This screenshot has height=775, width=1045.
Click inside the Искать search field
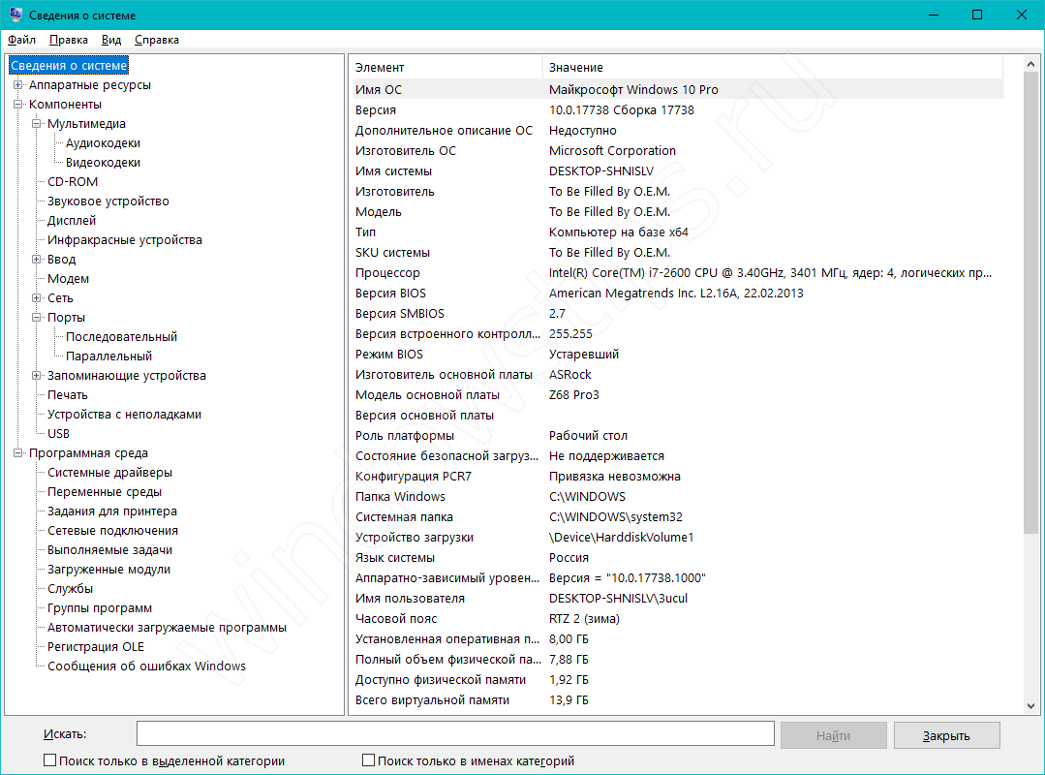(x=455, y=735)
